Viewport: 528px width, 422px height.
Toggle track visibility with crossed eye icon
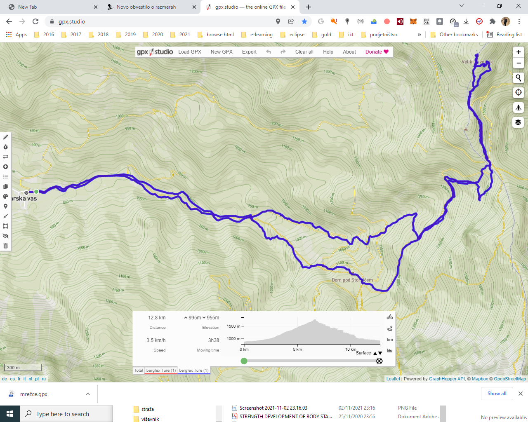pos(5,236)
